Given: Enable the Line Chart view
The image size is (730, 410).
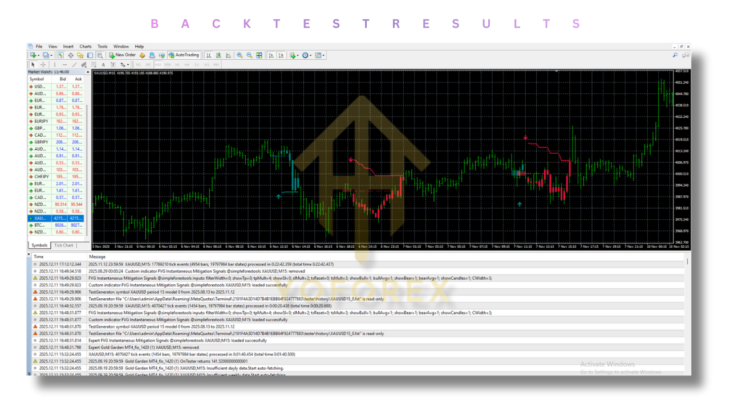Looking at the screenshot, I should pyautogui.click(x=228, y=55).
